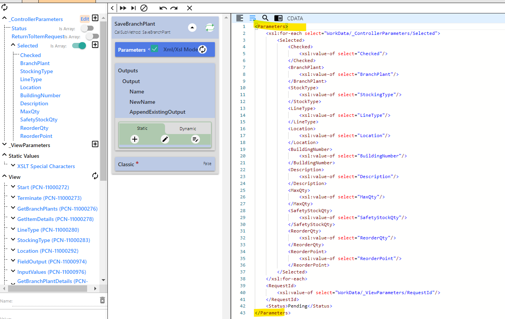Edit output with pencil button
505x319 pixels.
click(165, 139)
